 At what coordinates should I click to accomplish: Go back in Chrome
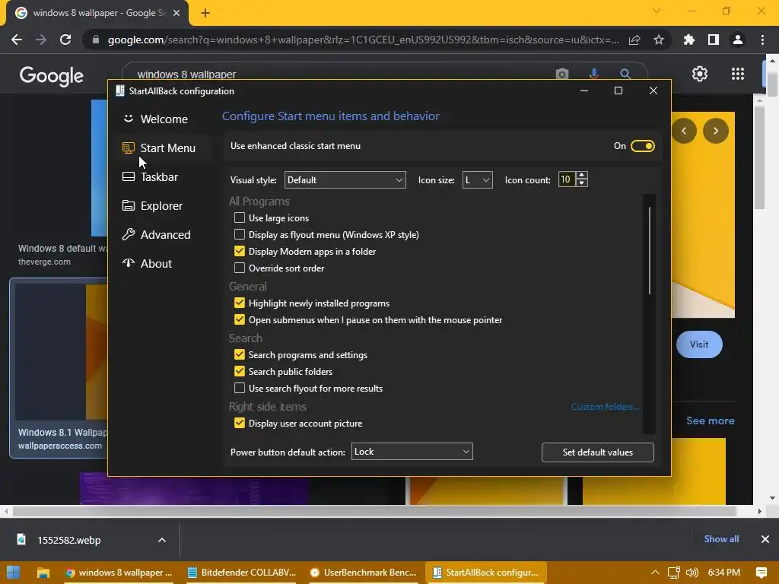pos(17,40)
